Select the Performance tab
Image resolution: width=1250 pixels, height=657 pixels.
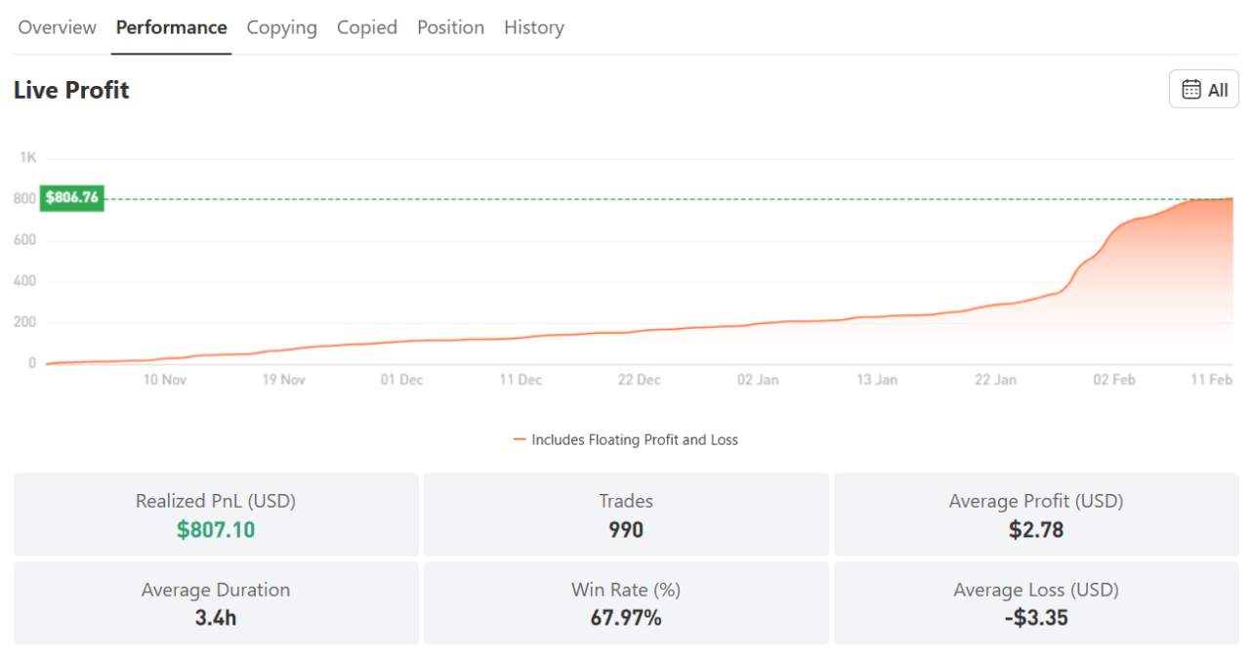point(171,27)
